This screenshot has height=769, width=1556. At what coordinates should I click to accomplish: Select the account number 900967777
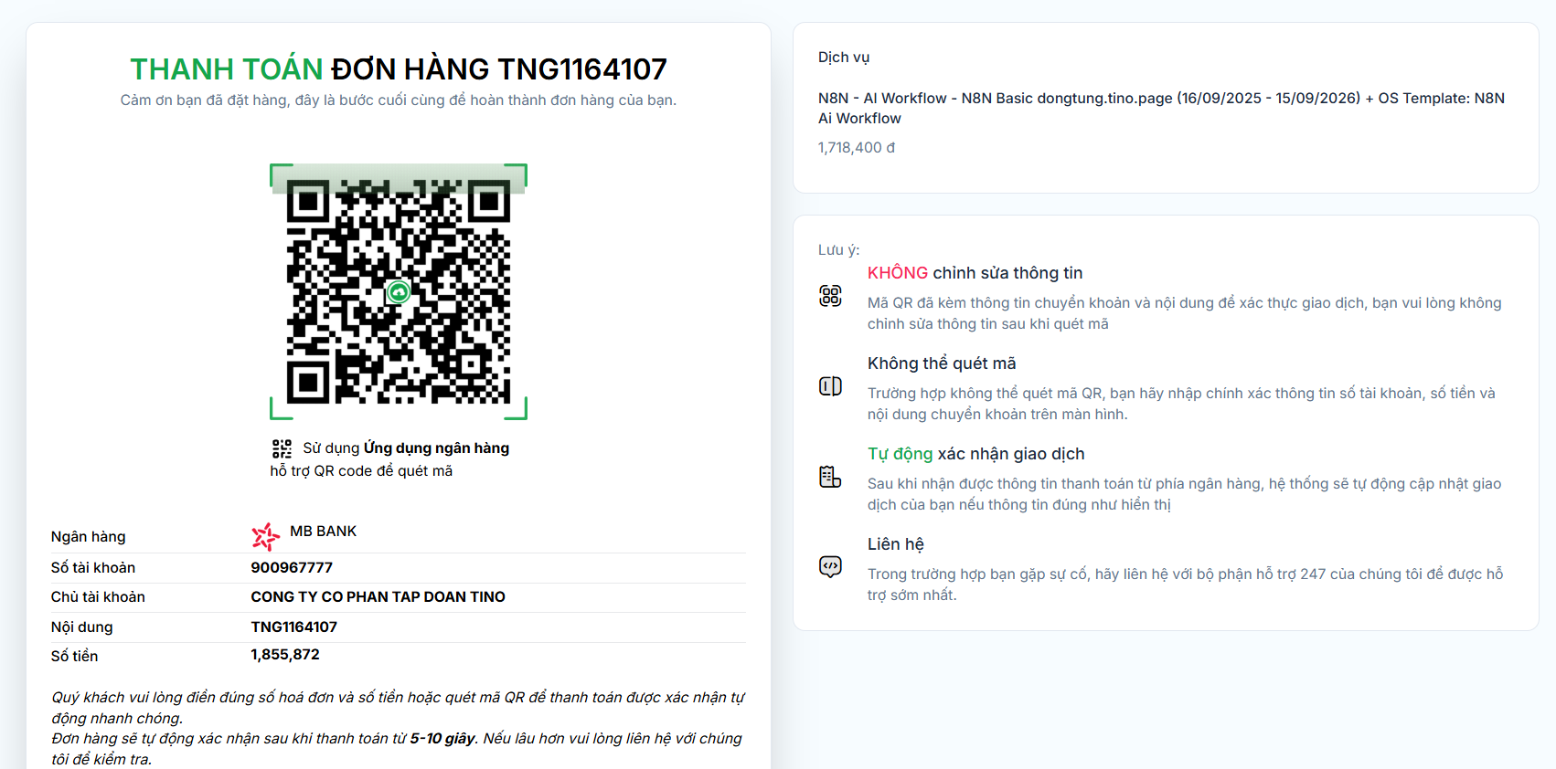click(x=292, y=568)
